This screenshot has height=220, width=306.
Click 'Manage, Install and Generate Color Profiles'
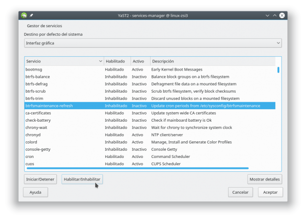tap(191, 142)
